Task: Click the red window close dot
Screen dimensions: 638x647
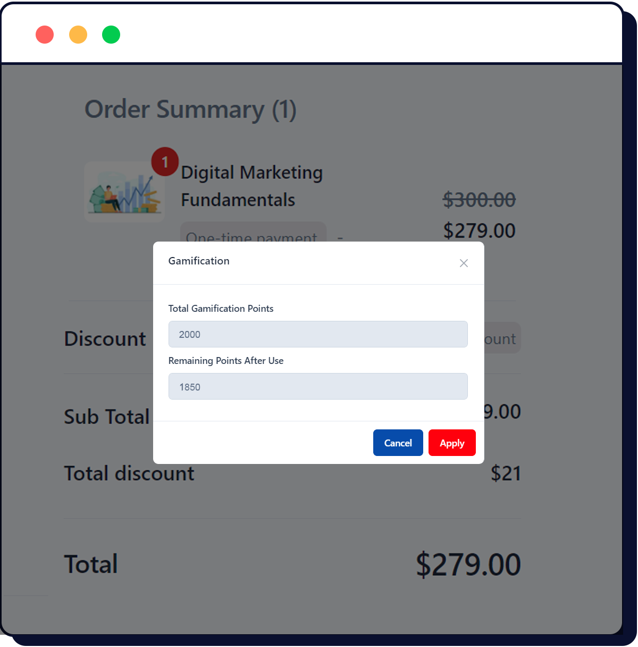Action: (x=45, y=35)
